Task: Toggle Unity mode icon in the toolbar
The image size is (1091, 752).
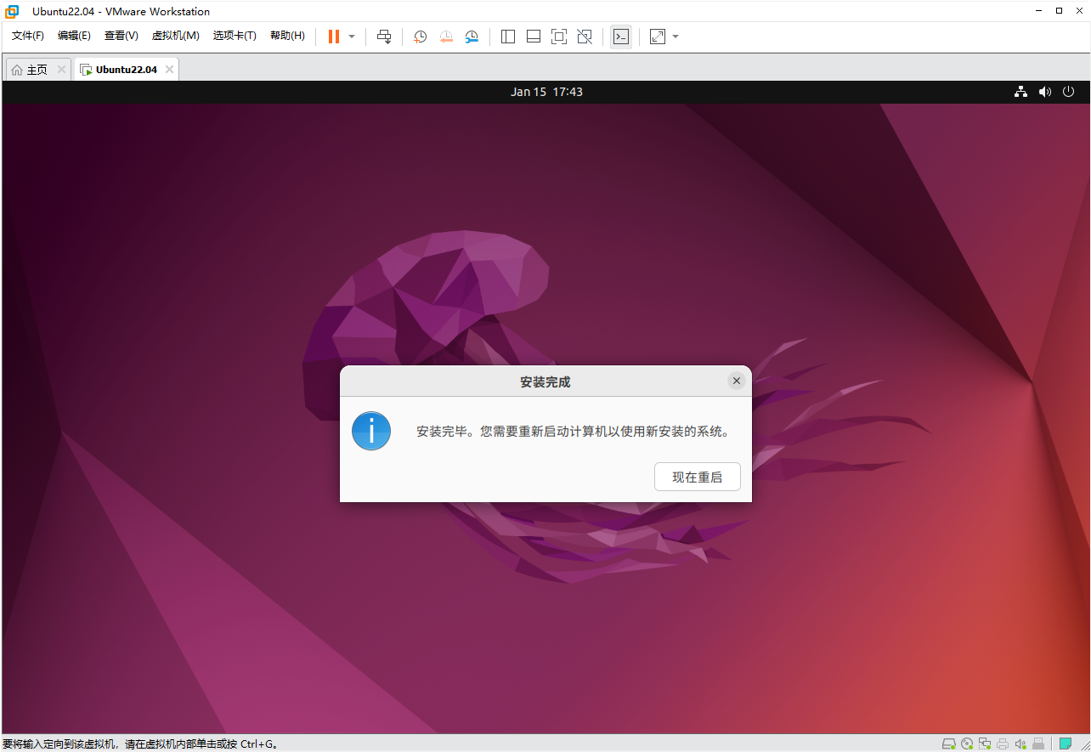Action: point(585,37)
